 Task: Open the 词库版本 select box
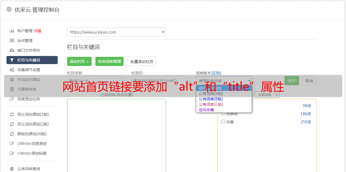pyautogui.click(x=224, y=81)
